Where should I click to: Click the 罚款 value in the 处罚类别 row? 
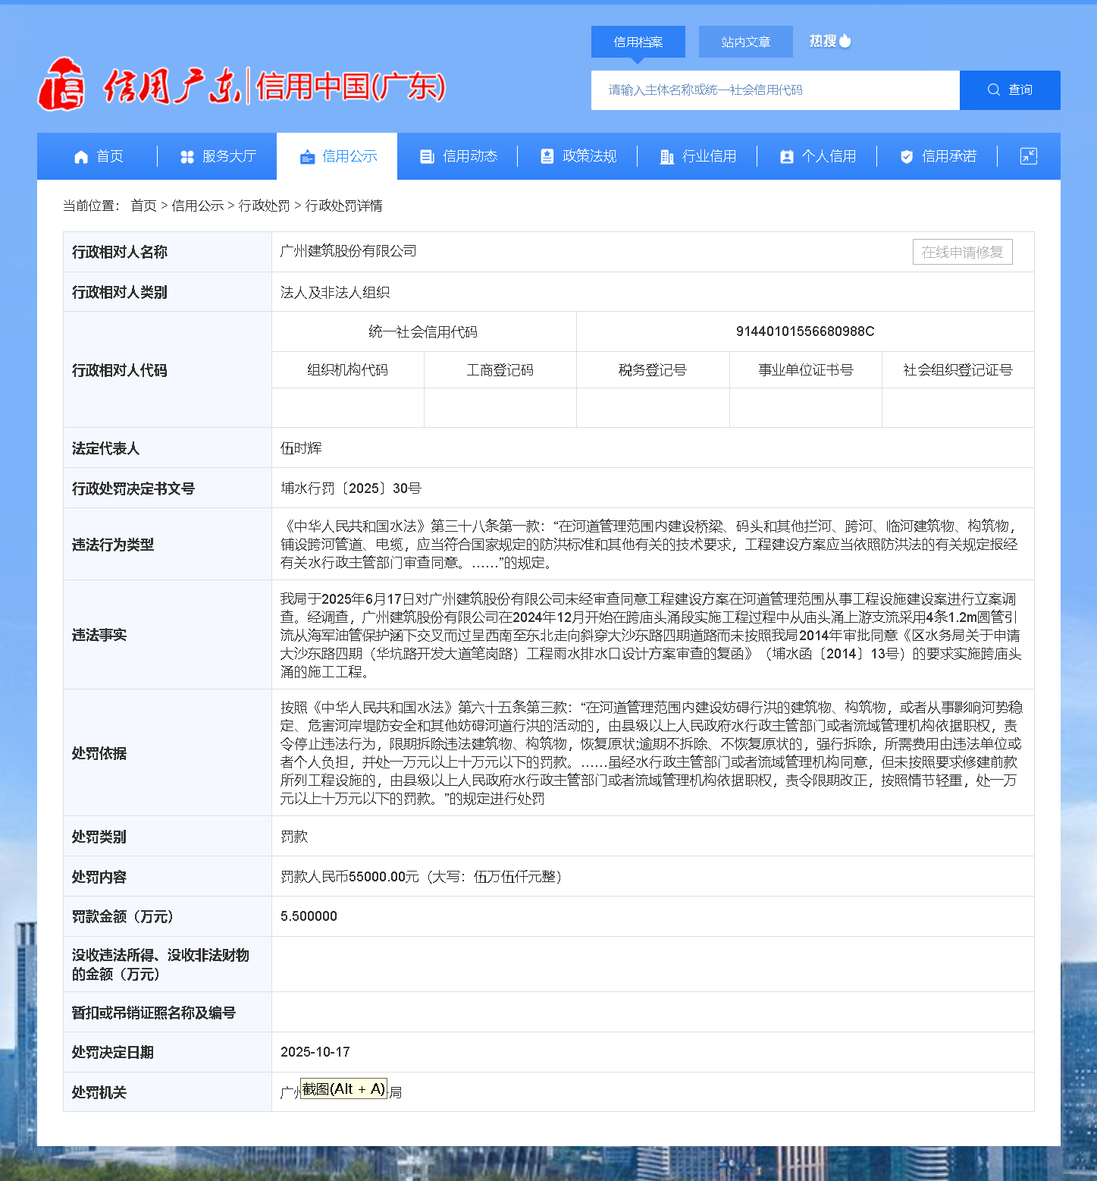[x=294, y=837]
